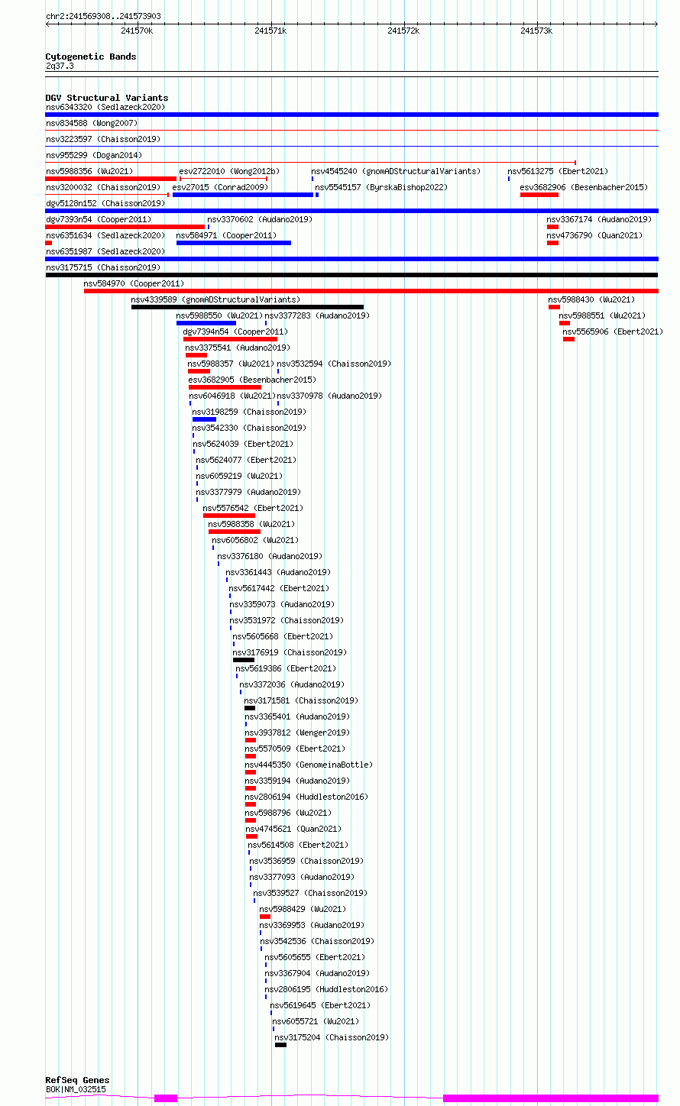Open esv27015 (Conrad2009) variant
The width and height of the screenshot is (680, 1106).
[220, 188]
